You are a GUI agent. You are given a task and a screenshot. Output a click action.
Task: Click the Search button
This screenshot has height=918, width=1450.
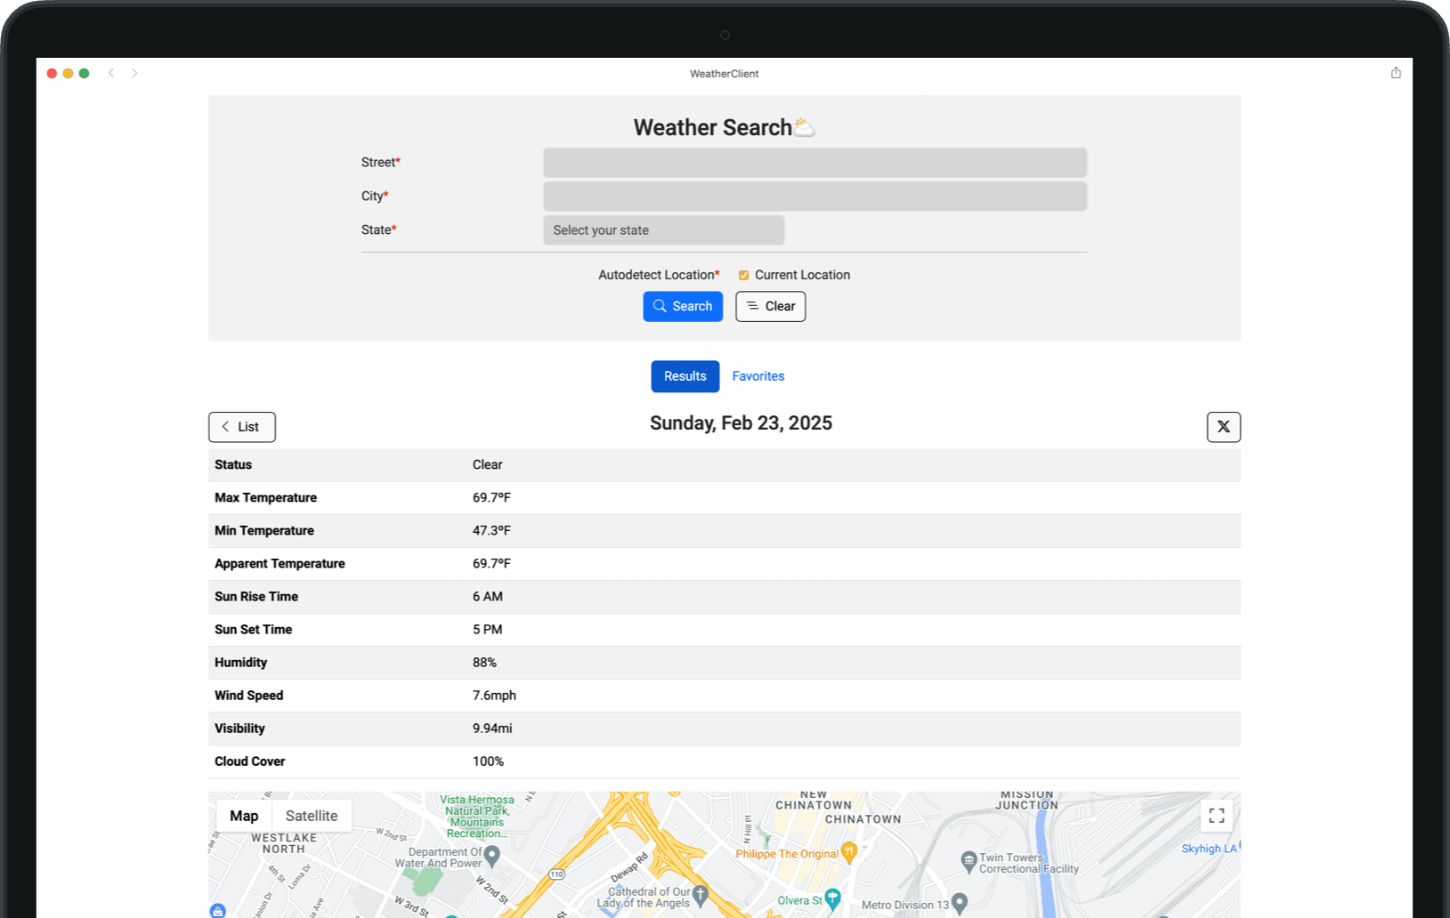pos(683,306)
